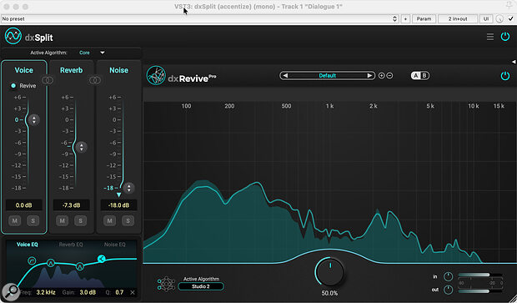This screenshot has width=517, height=303.
Task: Click the dxRevive Pro logo icon
Action: (x=156, y=76)
